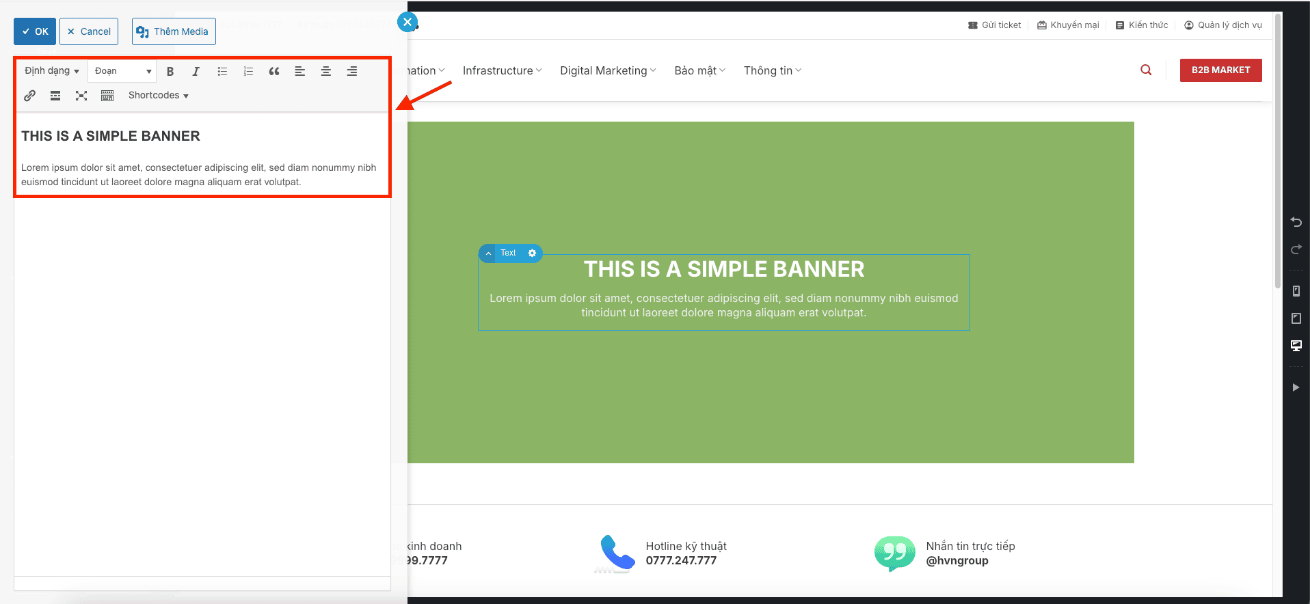This screenshot has height=604, width=1310.
Task: Click the Cancel button
Action: click(89, 31)
